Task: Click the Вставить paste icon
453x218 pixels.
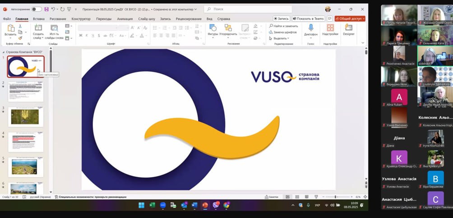Action: pos(11,28)
